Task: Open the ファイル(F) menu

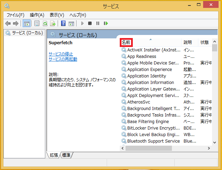Action: tap(15, 15)
